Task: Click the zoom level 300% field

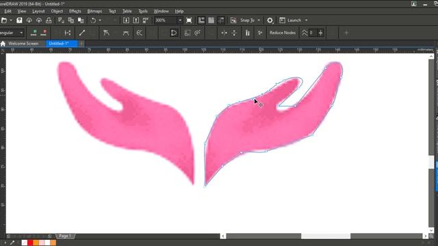Action: coord(166,20)
